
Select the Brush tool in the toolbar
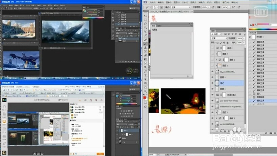point(145,44)
